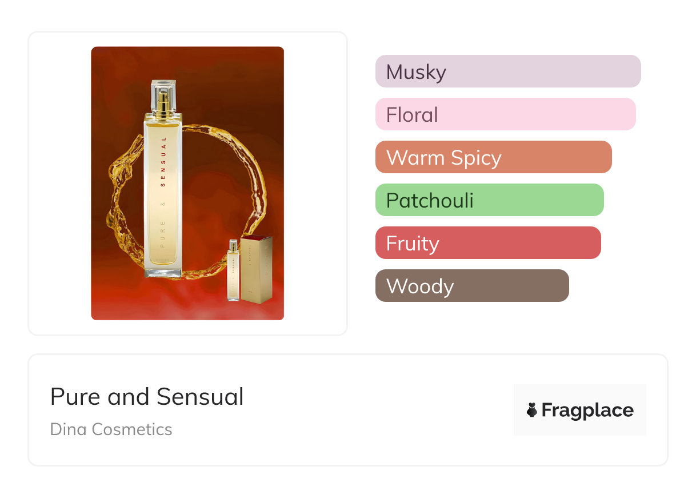Click the transparent cap of the large bottle
This screenshot has height=494, width=696.
point(163,96)
